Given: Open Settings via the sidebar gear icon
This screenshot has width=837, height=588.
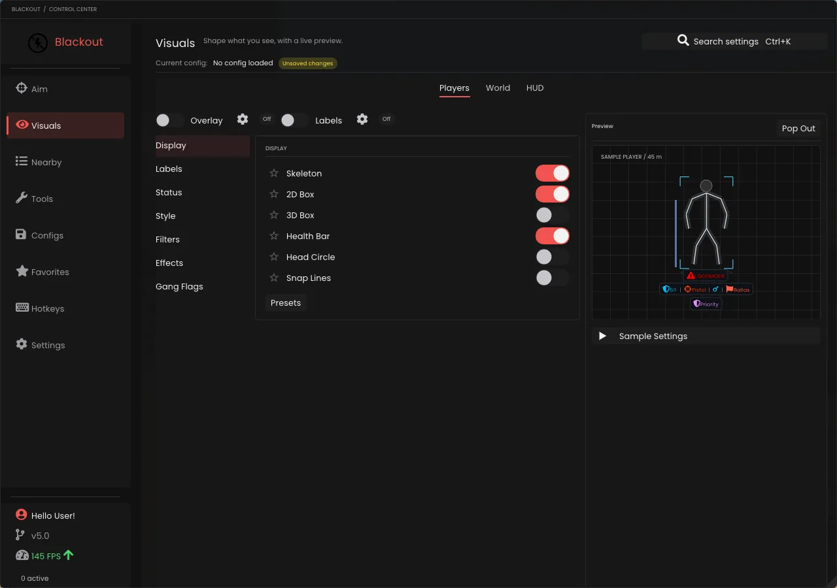Looking at the screenshot, I should coord(22,344).
